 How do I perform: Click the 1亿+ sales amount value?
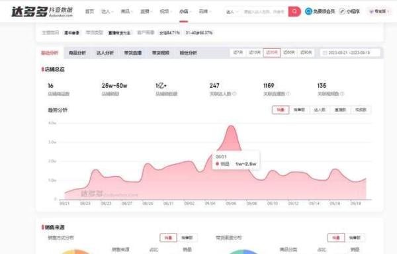161,86
